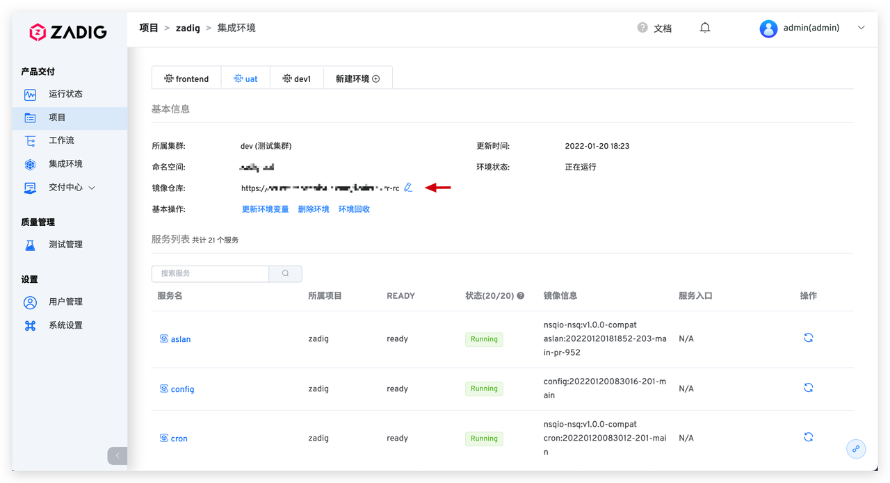
Task: Click the 镜像信息 column header
Action: (x=560, y=296)
